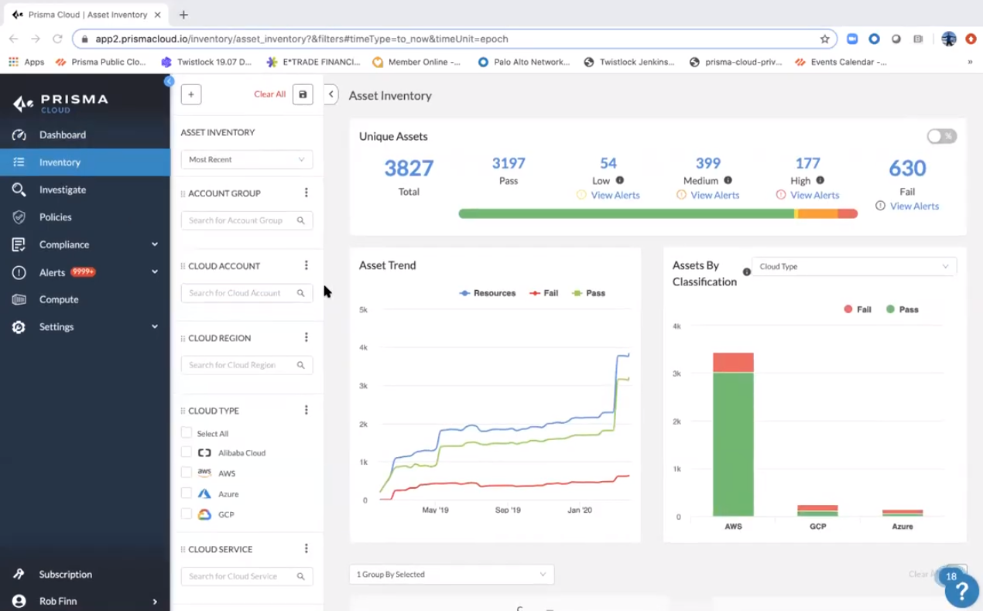Open the help question mark widget
Screen dimensions: 983x611
tap(961, 591)
